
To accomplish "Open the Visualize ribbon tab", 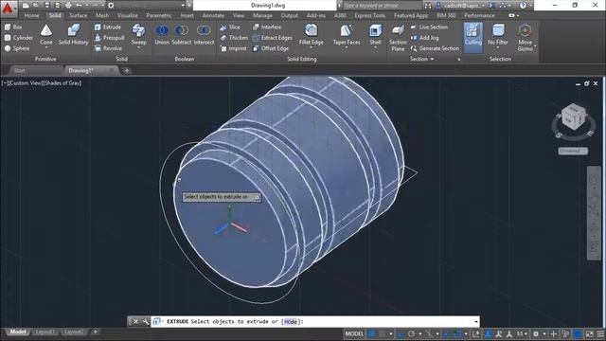I will (x=128, y=15).
